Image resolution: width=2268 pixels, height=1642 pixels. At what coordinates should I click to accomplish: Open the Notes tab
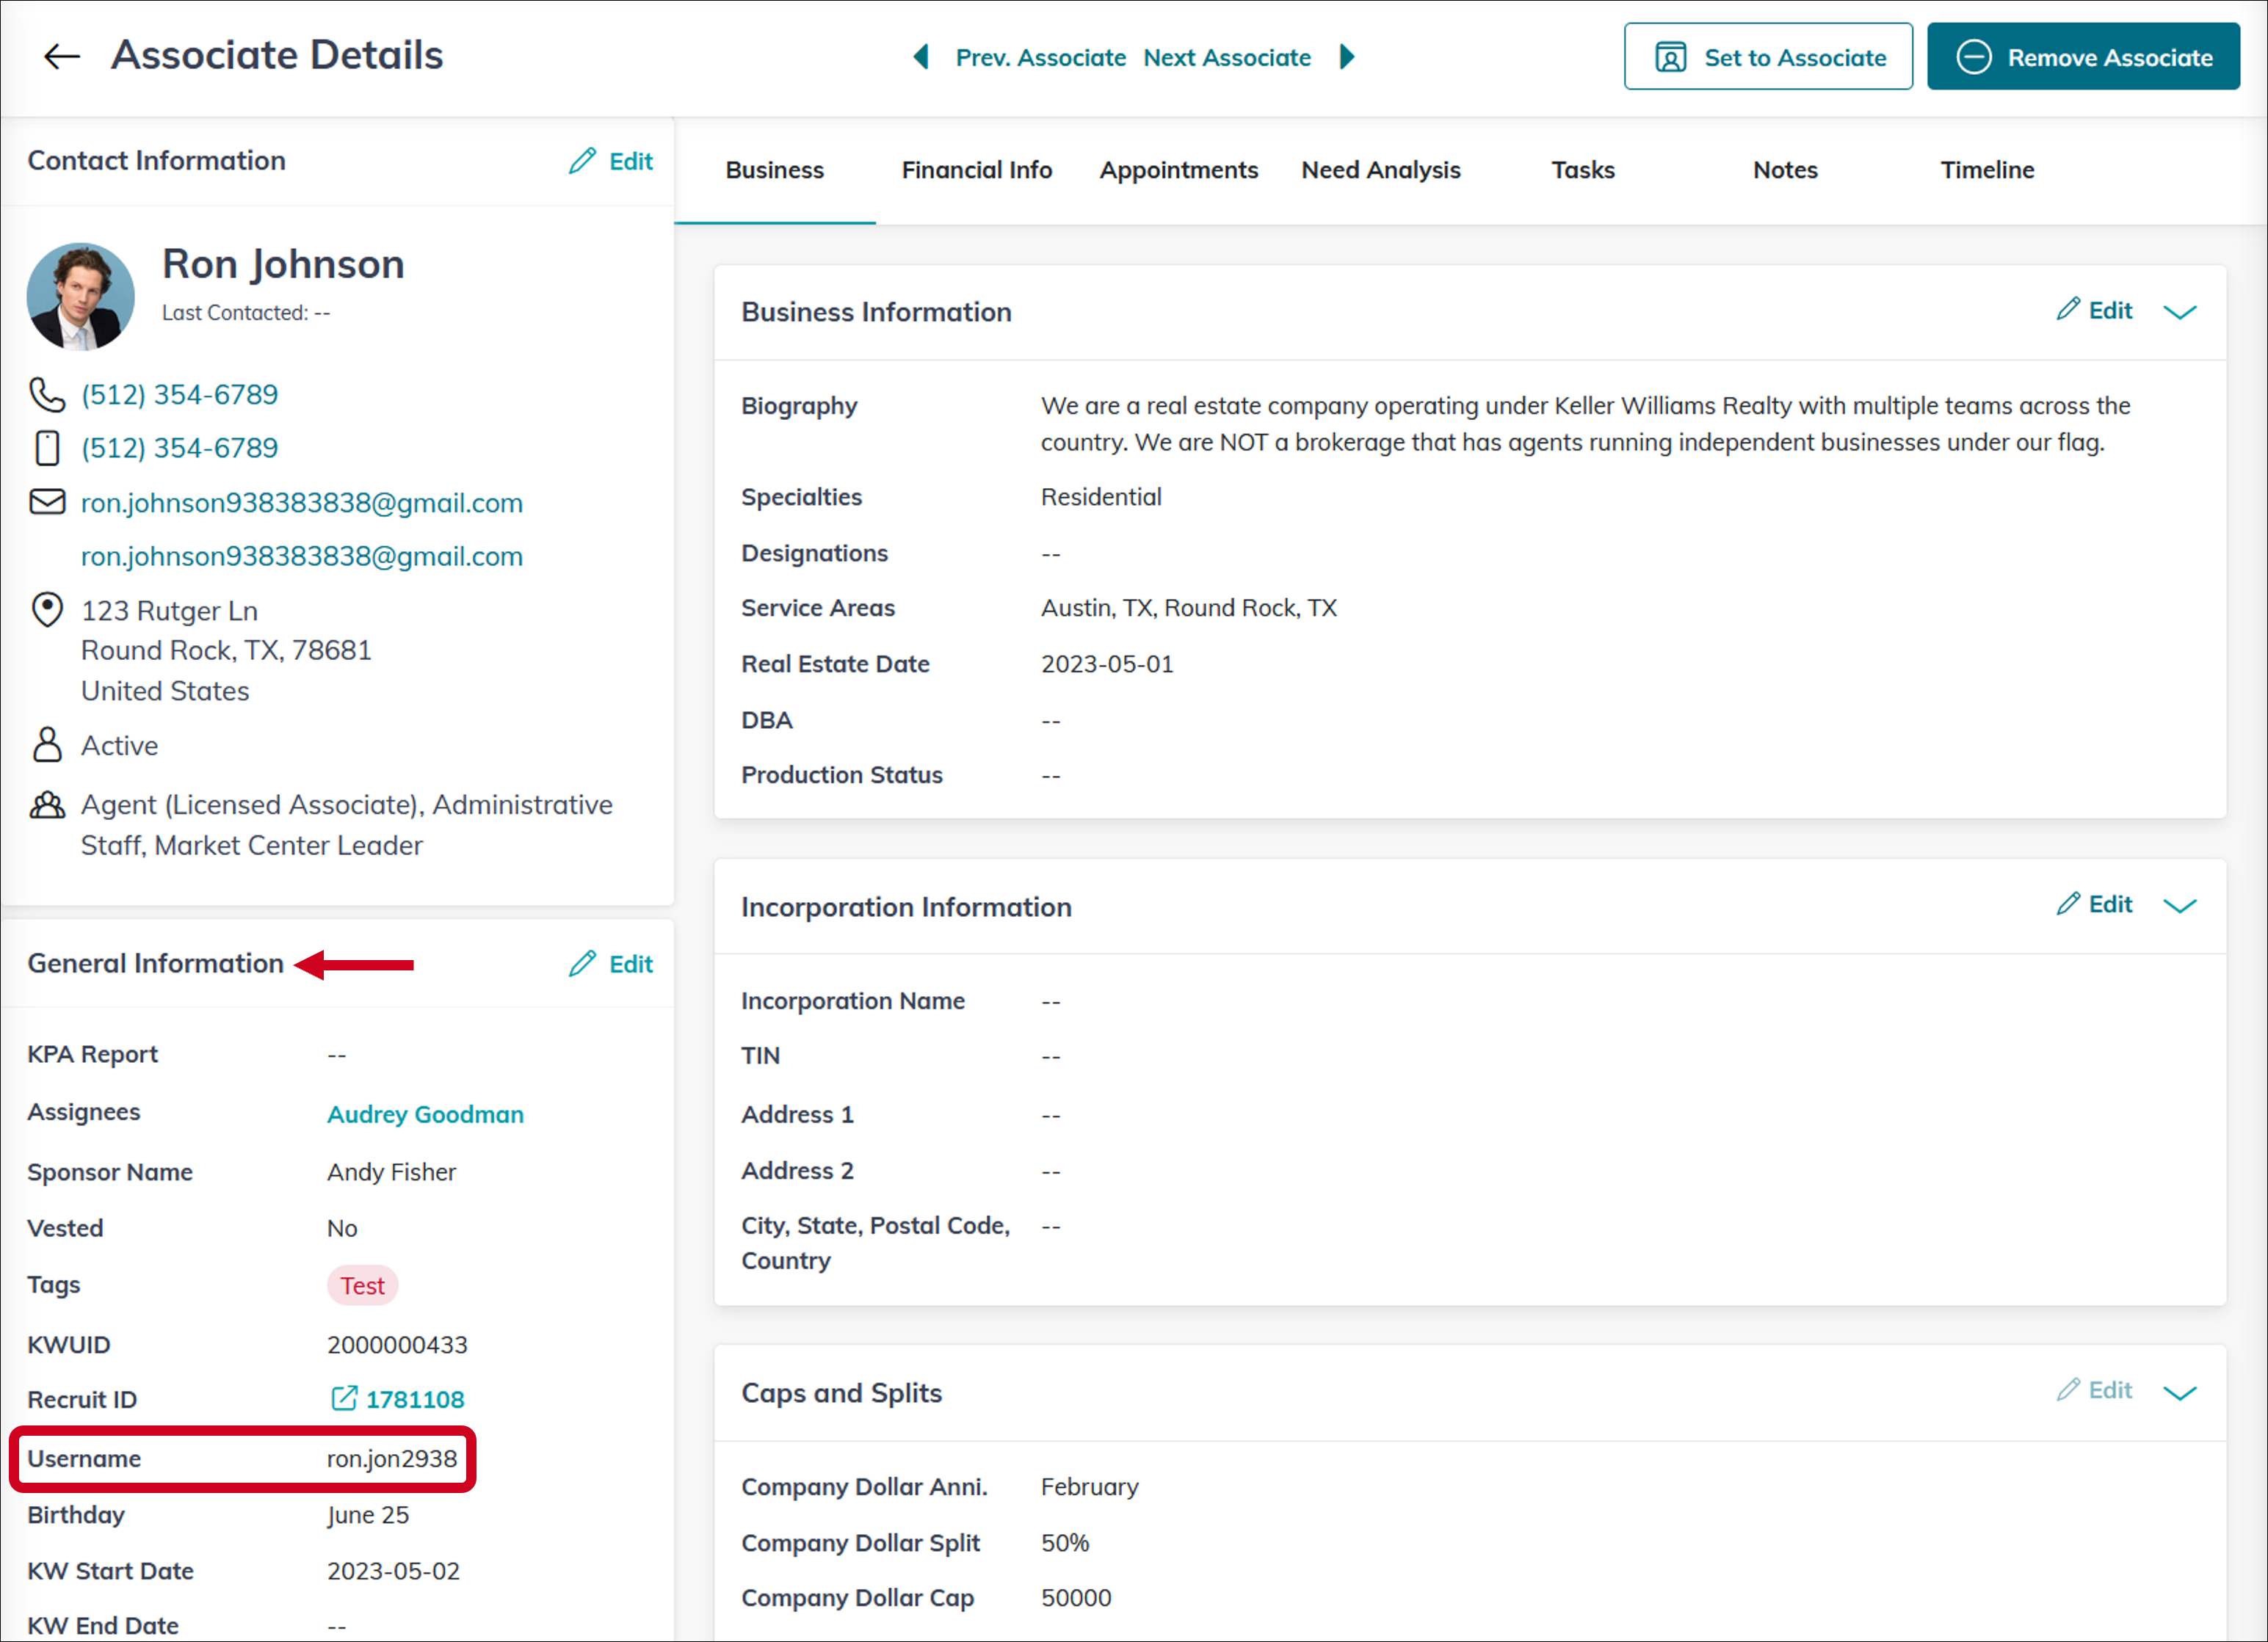coord(1784,170)
